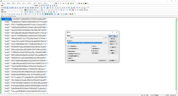Click the red record macro icon

pos(70,14)
